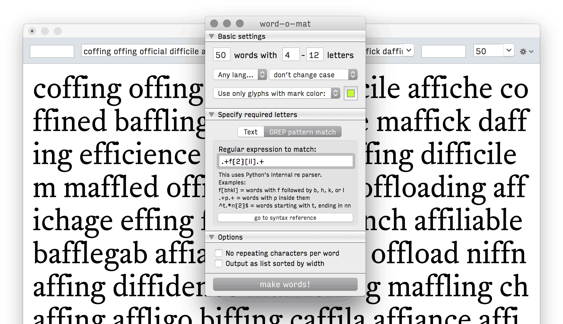
Task: Open the sample text dropdown arrow in background window
Action: click(409, 50)
